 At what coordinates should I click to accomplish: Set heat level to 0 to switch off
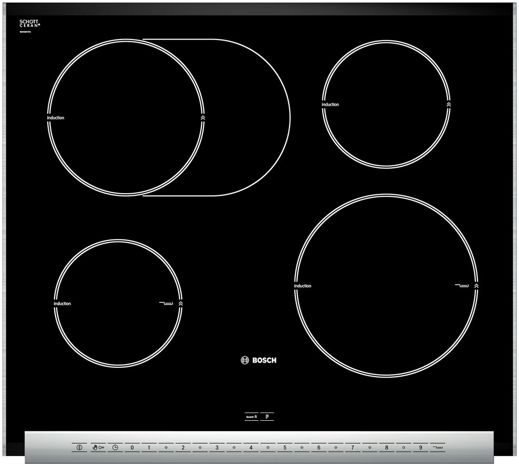[132, 447]
